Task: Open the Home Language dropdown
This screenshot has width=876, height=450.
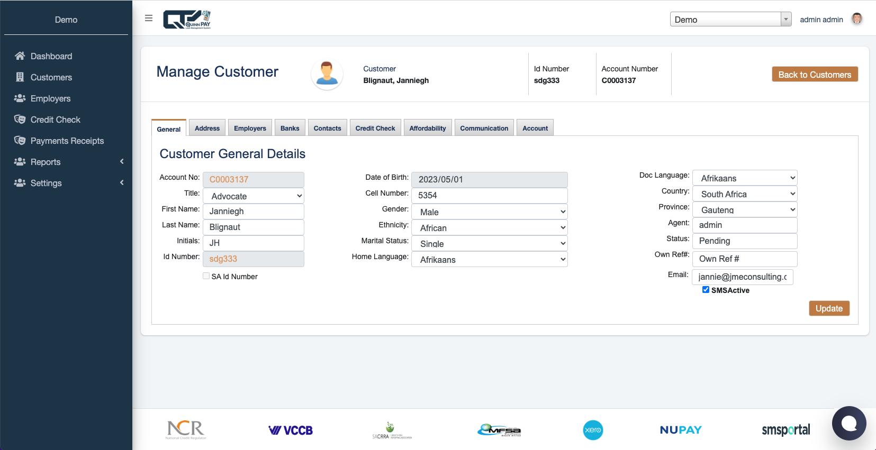Action: [x=490, y=259]
